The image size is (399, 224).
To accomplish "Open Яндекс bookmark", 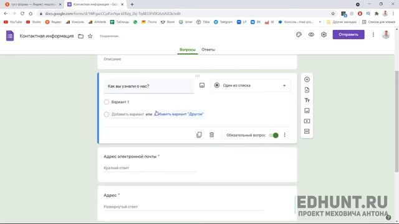I will coord(53,22).
